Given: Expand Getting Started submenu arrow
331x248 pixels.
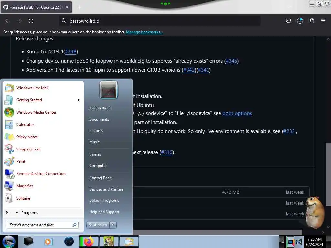Looking at the screenshot, I should pyautogui.click(x=79, y=100).
